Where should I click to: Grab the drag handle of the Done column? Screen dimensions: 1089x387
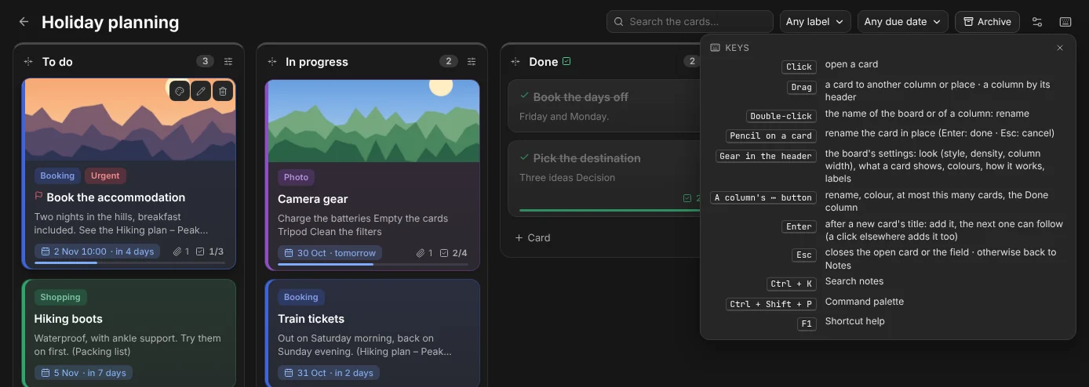pos(515,62)
